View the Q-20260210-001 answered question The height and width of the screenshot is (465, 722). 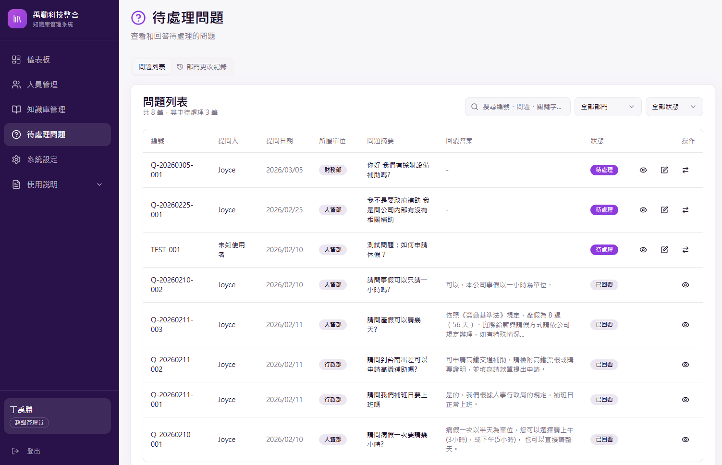tap(685, 440)
